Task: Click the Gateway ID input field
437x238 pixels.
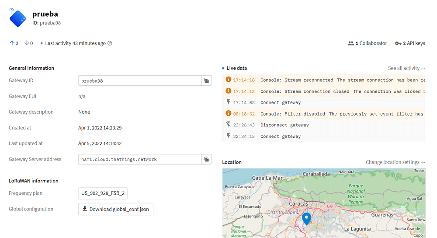Action: pyautogui.click(x=140, y=80)
